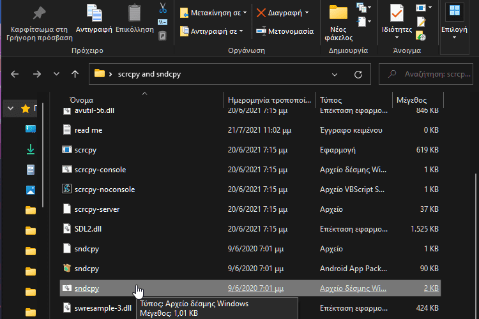Go up one folder level
The image size is (479, 319).
click(x=75, y=74)
